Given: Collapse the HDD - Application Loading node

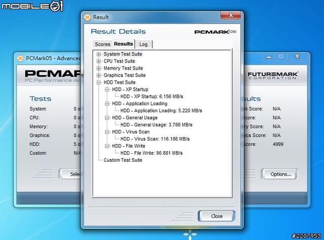Looking at the screenshot, I should click(107, 104).
